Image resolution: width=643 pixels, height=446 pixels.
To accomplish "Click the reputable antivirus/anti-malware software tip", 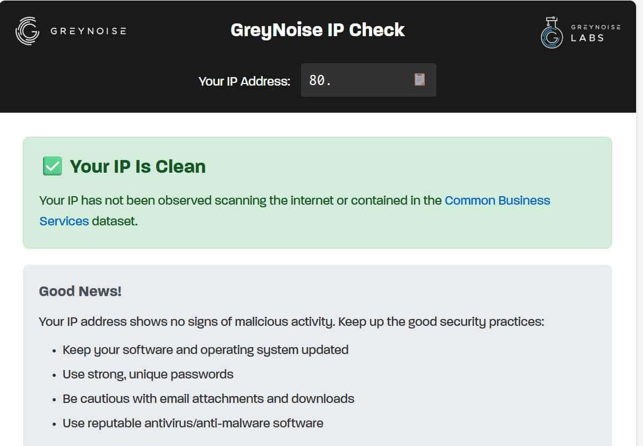I will point(193,423).
